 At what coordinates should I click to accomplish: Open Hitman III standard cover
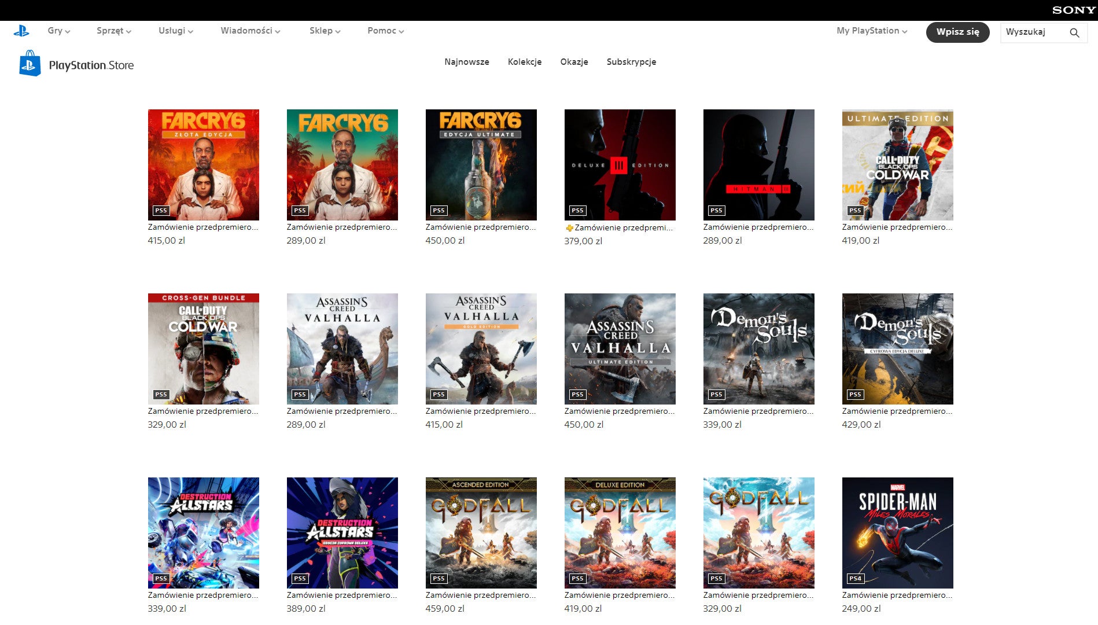759,165
